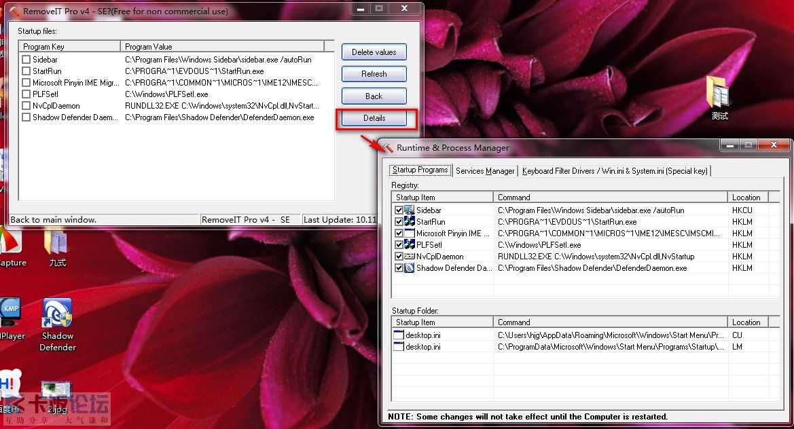This screenshot has height=429, width=794.
Task: Check the PLFSetI checkbox in RemoveIT window
Action: 26,94
